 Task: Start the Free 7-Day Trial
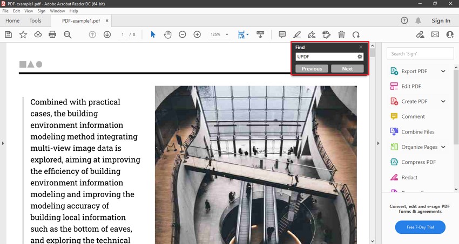(x=420, y=227)
